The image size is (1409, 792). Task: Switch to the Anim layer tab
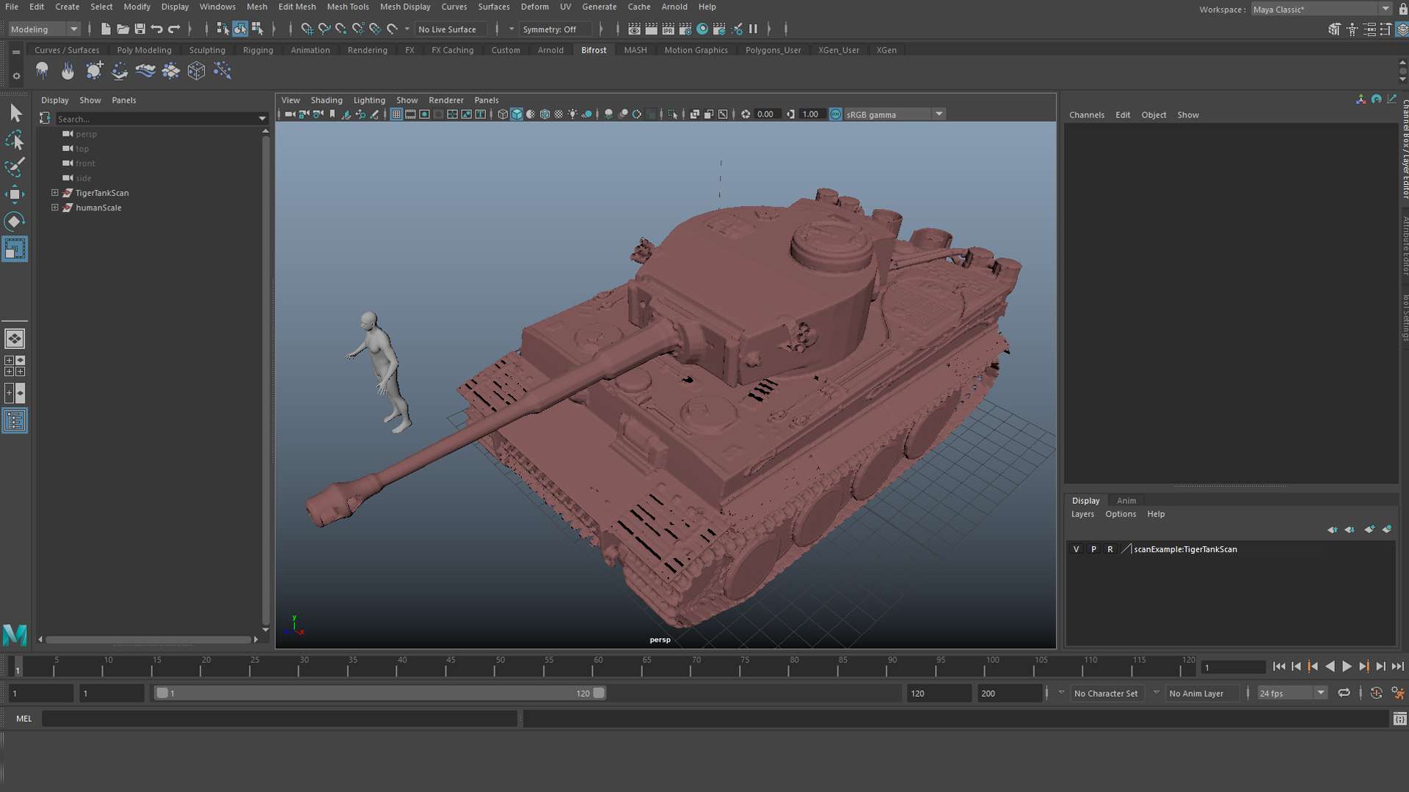click(x=1126, y=500)
